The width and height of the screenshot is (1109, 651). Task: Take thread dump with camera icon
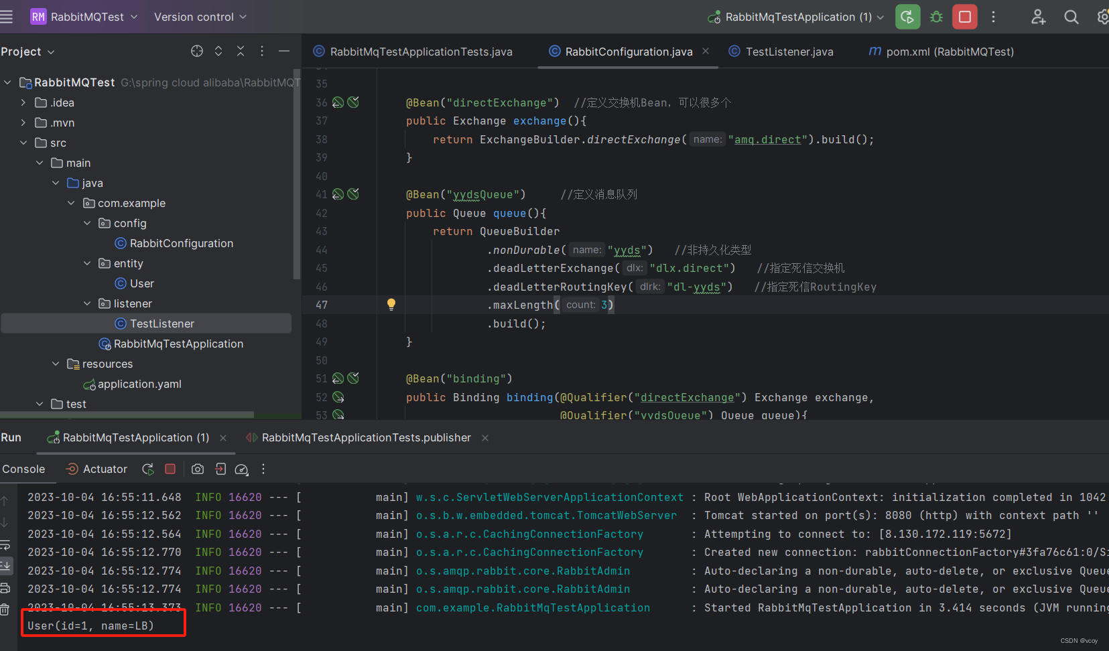pyautogui.click(x=198, y=469)
